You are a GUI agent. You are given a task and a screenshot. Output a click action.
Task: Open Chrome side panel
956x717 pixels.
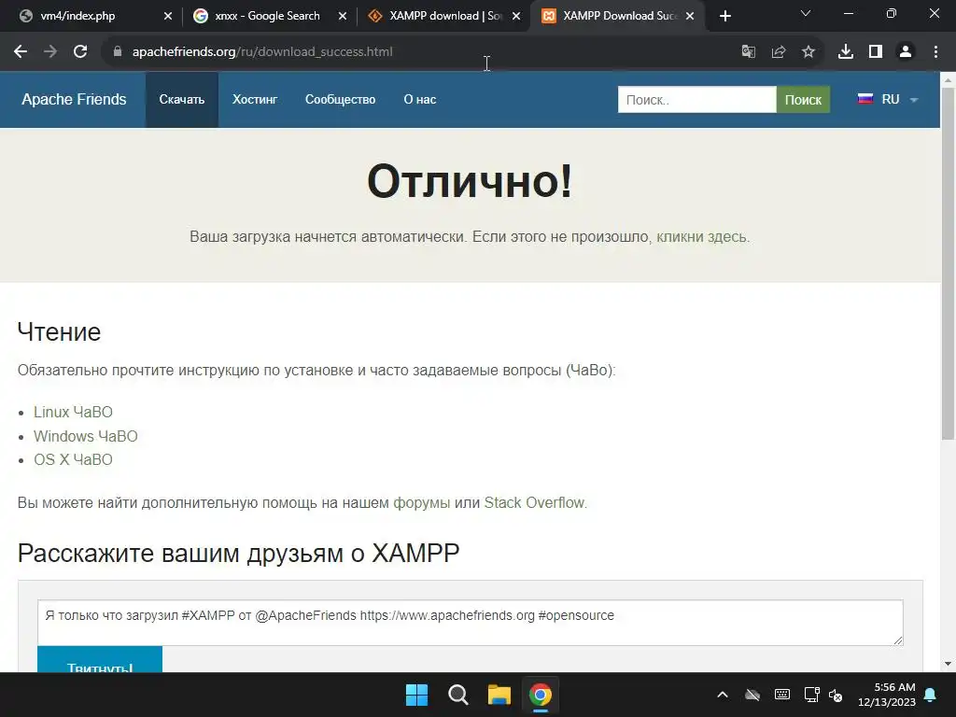876,52
